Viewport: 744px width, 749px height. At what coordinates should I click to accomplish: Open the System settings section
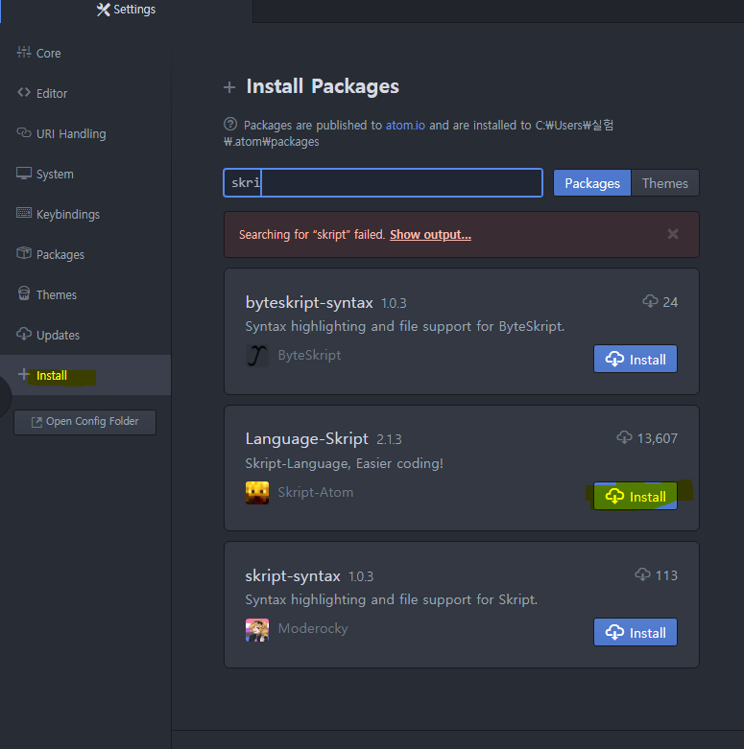85,174
